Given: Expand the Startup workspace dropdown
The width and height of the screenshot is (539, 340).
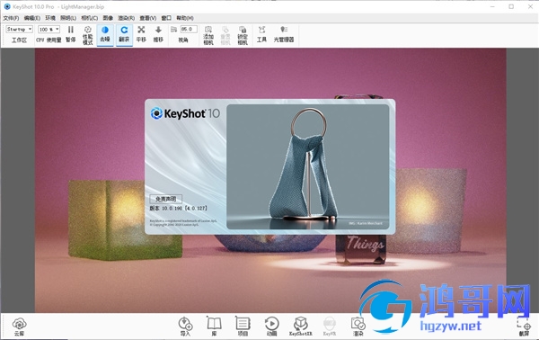Looking at the screenshot, I should point(19,30).
